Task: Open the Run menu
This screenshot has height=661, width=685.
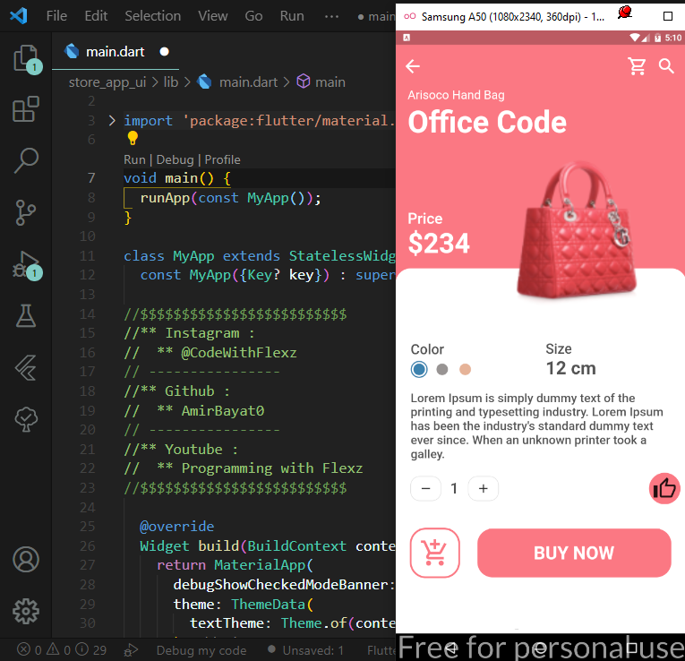Action: [x=292, y=16]
